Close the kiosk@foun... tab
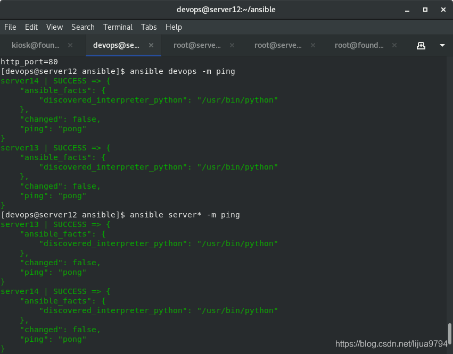The width and height of the screenshot is (453, 354). coord(70,45)
